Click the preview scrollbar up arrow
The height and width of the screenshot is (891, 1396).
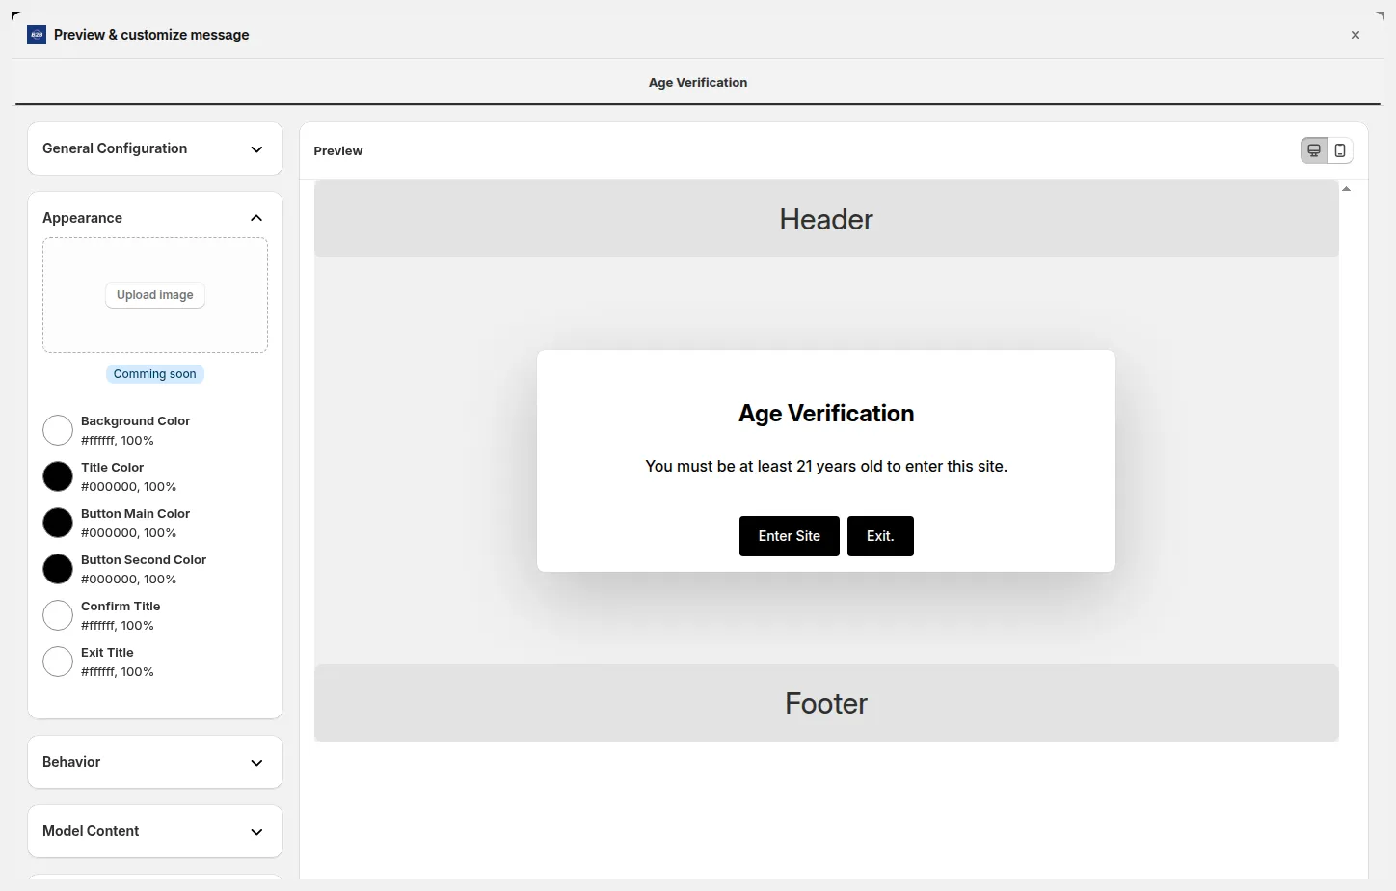pos(1347,189)
